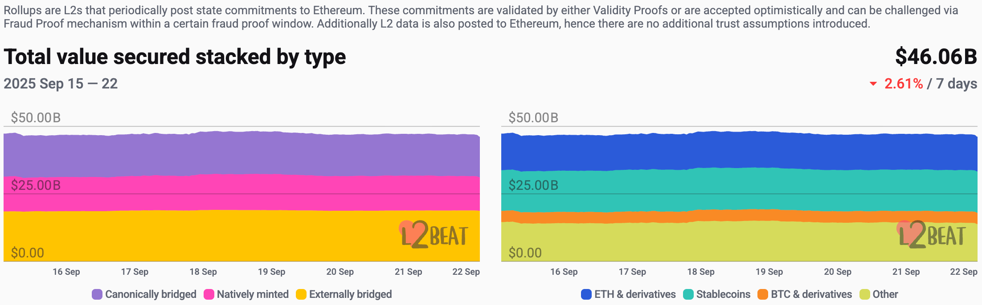This screenshot has width=982, height=305.
Task: Click the orange BTC & derivatives legend swatch
Action: pyautogui.click(x=763, y=294)
